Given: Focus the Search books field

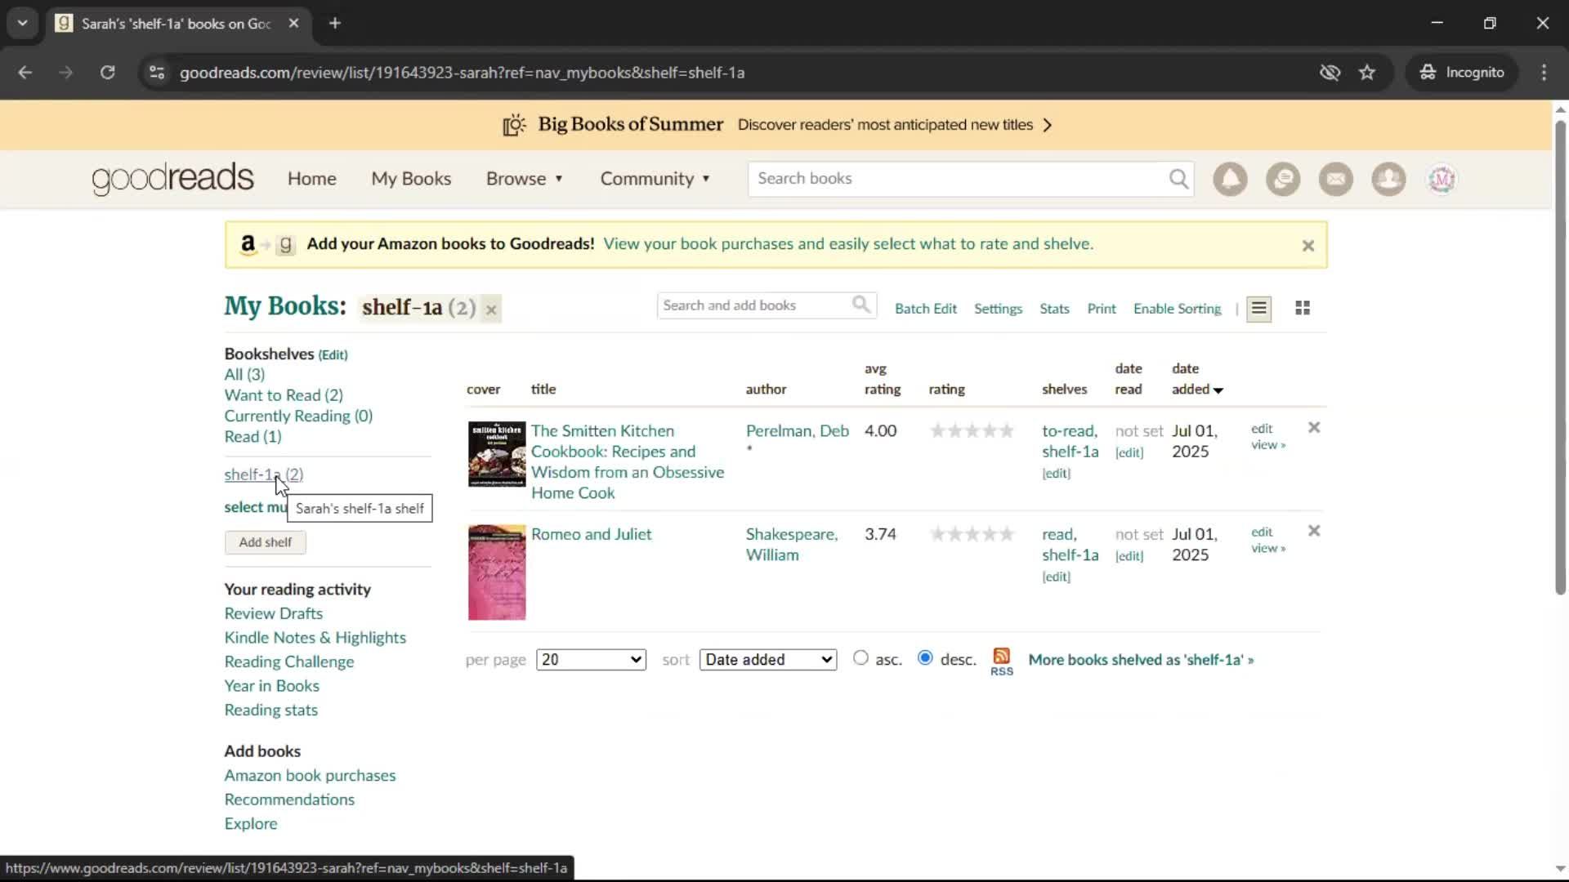Looking at the screenshot, I should point(958,179).
